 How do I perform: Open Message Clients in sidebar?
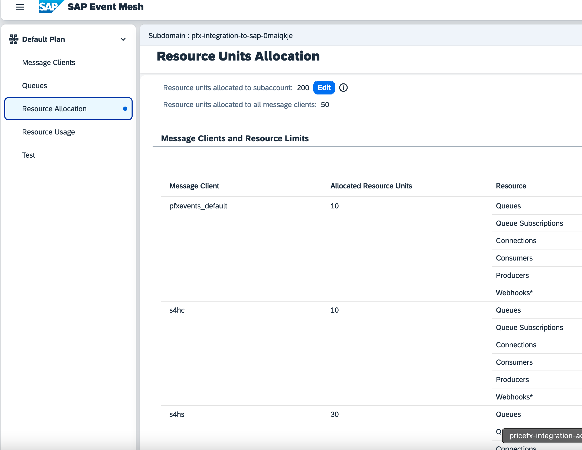48,62
